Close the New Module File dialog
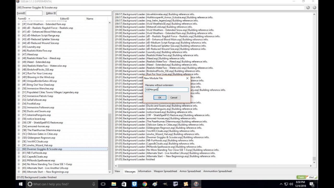Screen dimensions: 334x188 pos(187,78)
